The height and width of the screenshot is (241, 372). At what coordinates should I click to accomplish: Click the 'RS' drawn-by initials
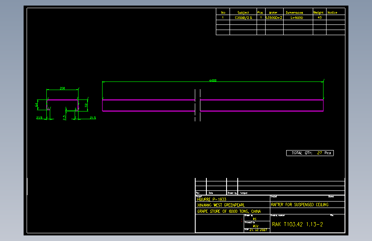pyautogui.click(x=254, y=219)
